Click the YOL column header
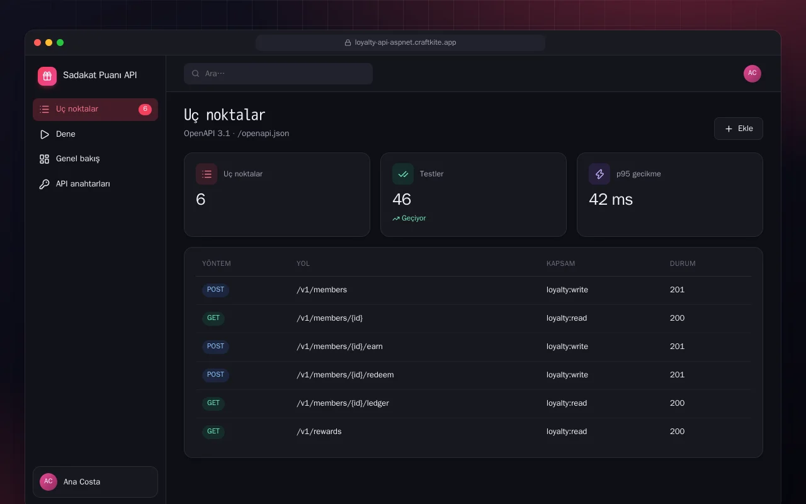This screenshot has width=806, height=504. point(303,263)
